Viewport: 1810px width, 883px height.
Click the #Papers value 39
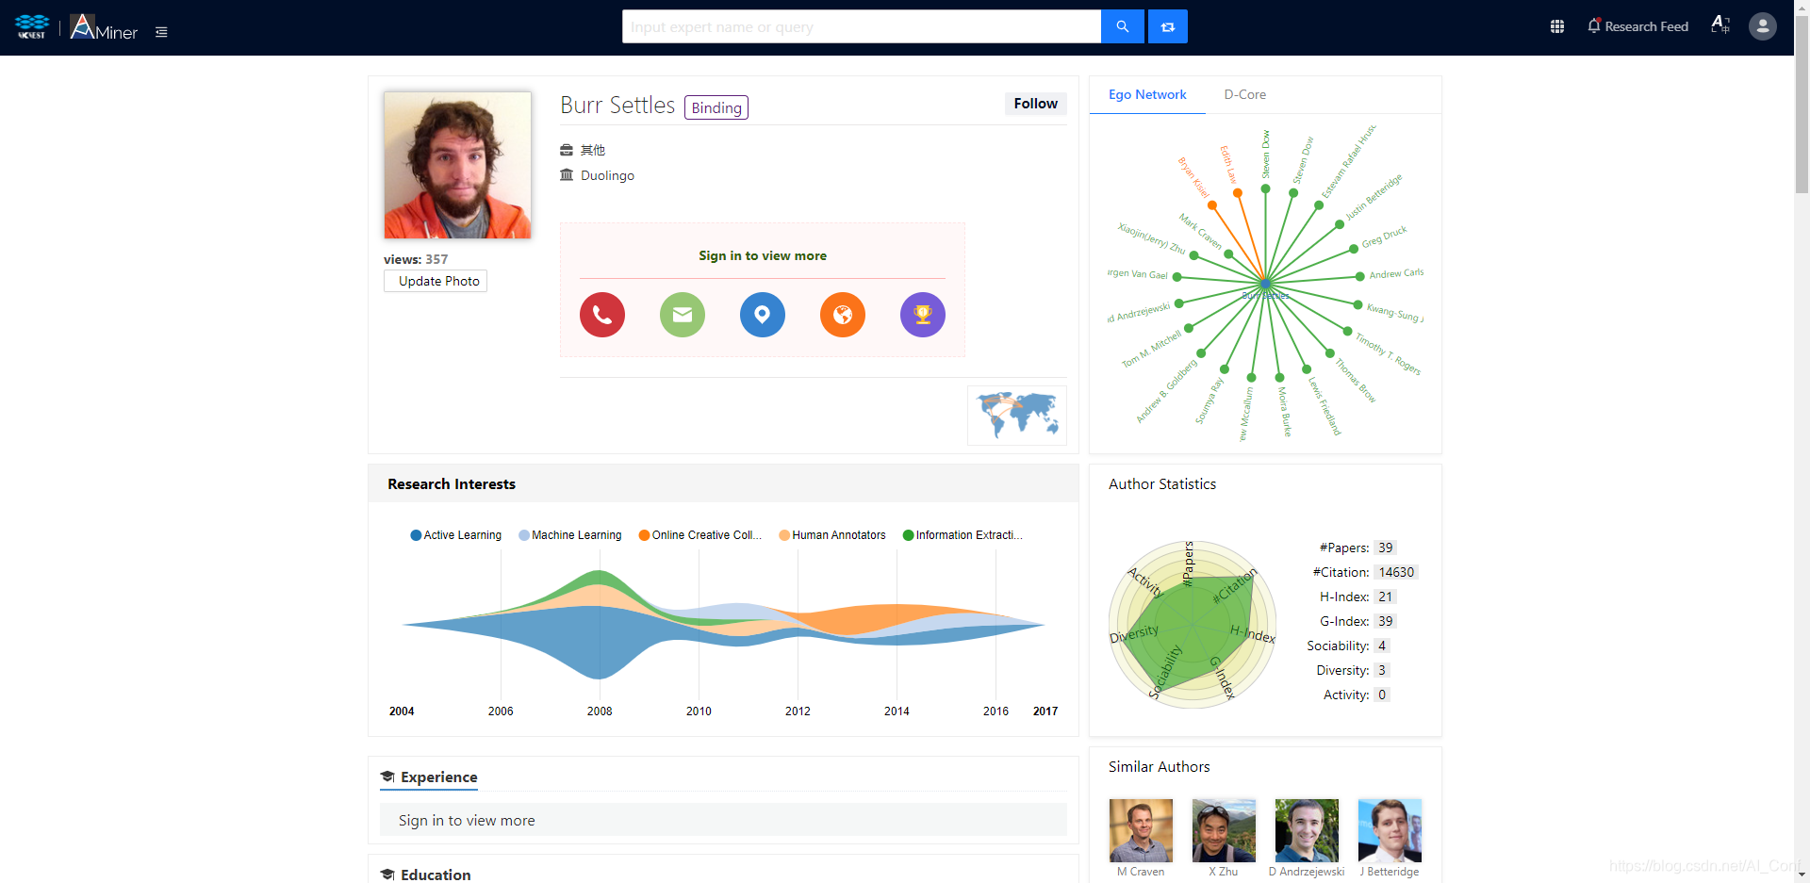click(x=1385, y=548)
